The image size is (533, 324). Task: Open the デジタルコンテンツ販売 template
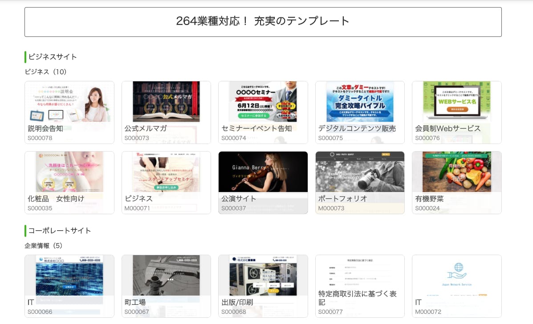coord(360,112)
